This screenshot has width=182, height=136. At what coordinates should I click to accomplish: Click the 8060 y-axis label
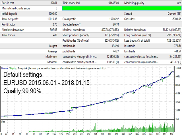(x=177, y=85)
